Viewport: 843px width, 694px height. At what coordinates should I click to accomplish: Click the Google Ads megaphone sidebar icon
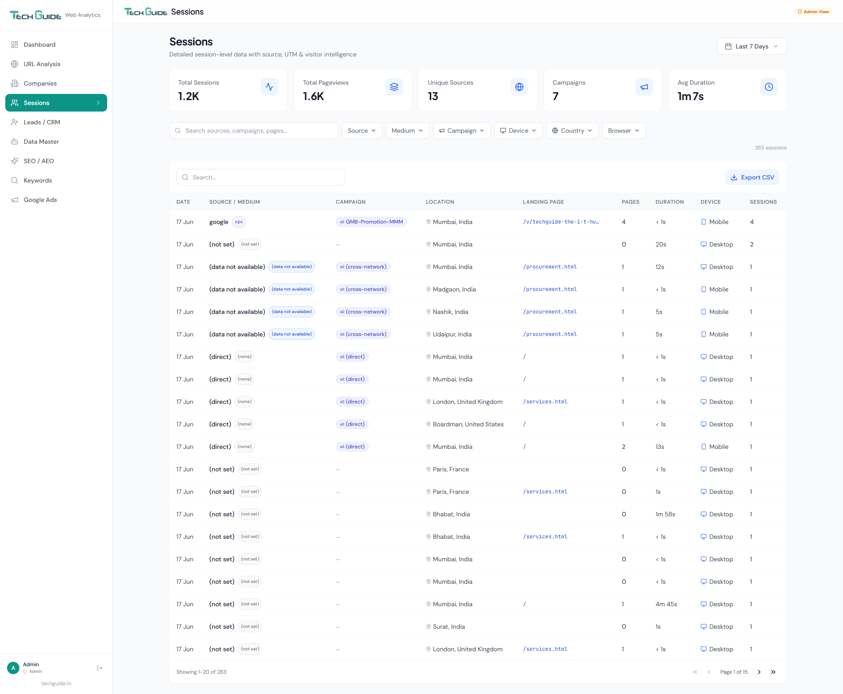(15, 200)
